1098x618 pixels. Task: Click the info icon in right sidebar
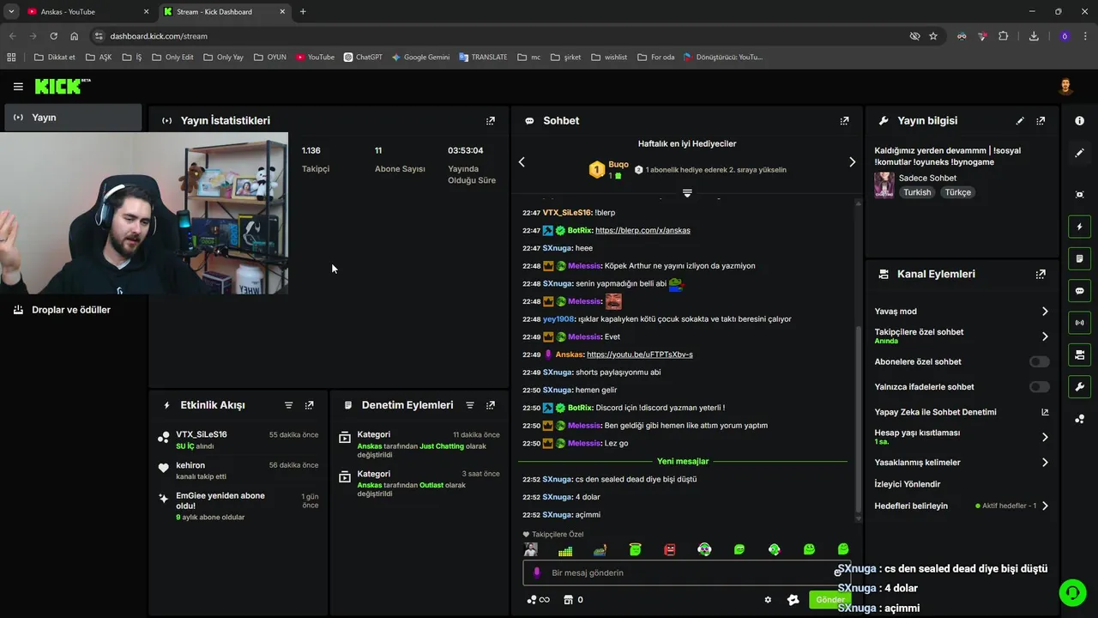click(1079, 121)
